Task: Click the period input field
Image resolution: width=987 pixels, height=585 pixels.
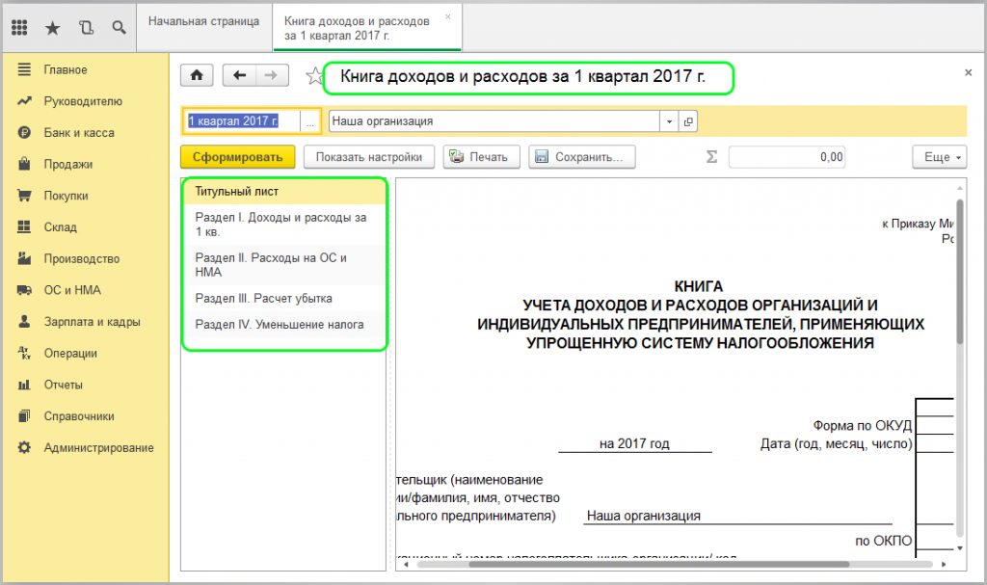Action: tap(241, 121)
